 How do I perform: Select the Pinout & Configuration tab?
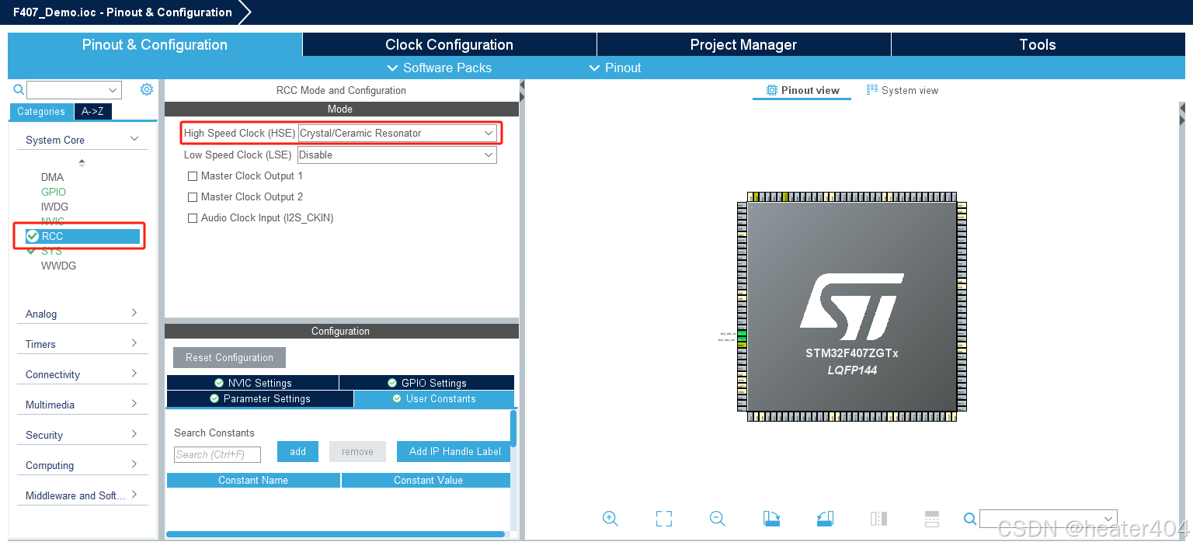tap(155, 44)
